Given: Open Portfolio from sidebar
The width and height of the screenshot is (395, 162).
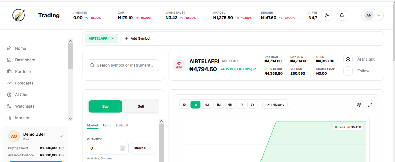Looking at the screenshot, I should point(23,71).
